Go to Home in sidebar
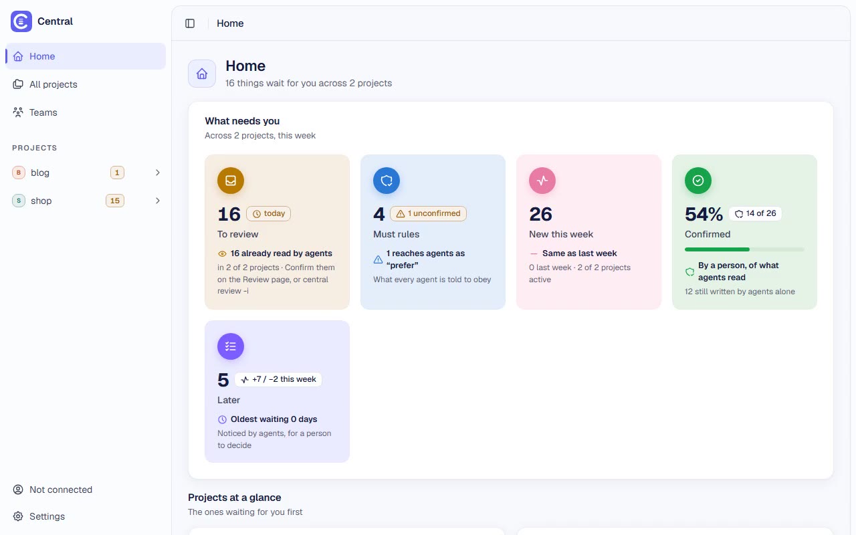Image resolution: width=856 pixels, height=535 pixels. click(x=86, y=56)
